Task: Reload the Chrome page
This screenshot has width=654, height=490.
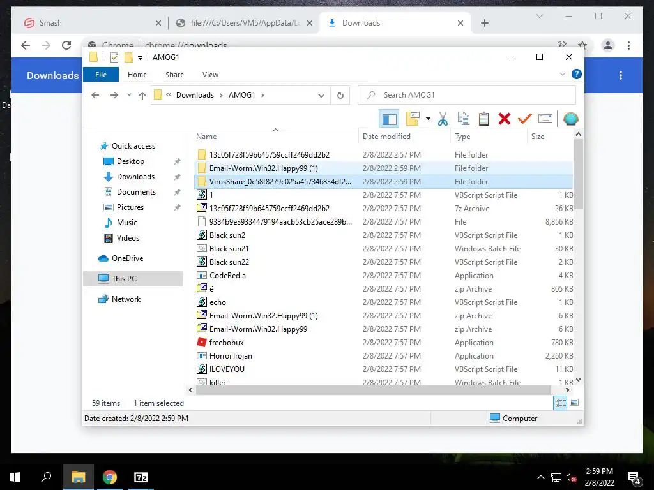Action: point(66,45)
